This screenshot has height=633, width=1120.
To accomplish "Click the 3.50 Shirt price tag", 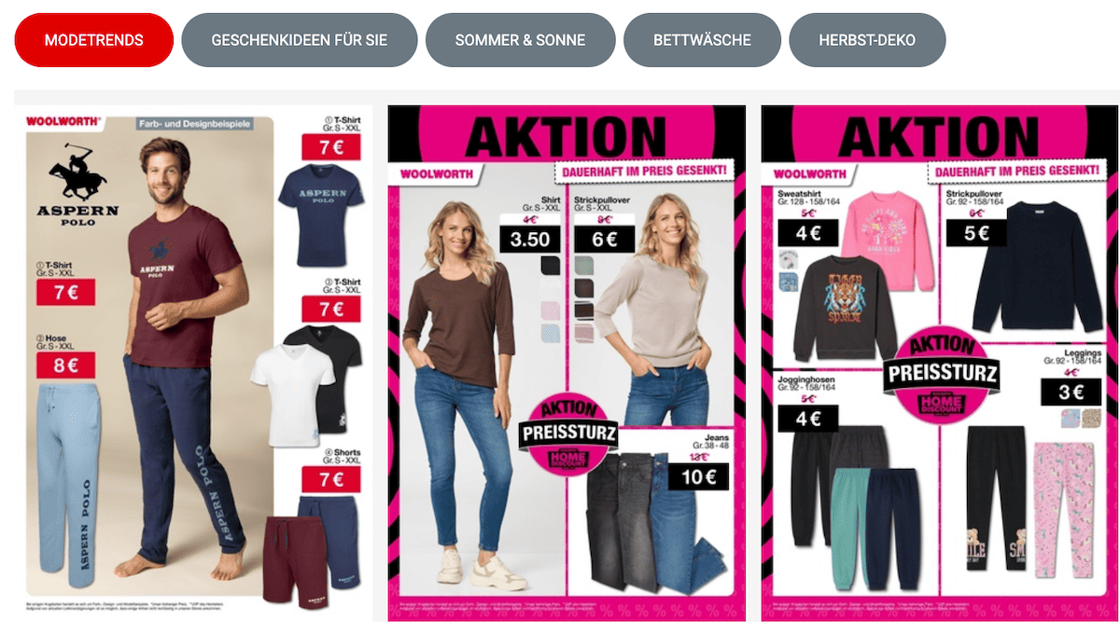I will (x=530, y=240).
